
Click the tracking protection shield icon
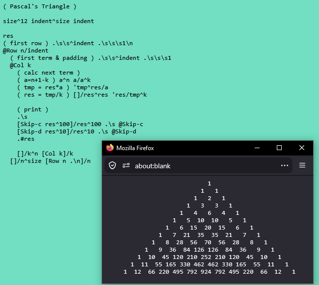tap(112, 165)
